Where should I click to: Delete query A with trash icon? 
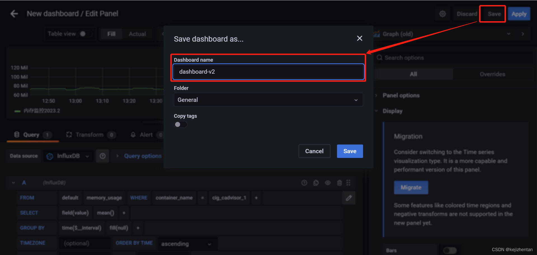coord(340,183)
